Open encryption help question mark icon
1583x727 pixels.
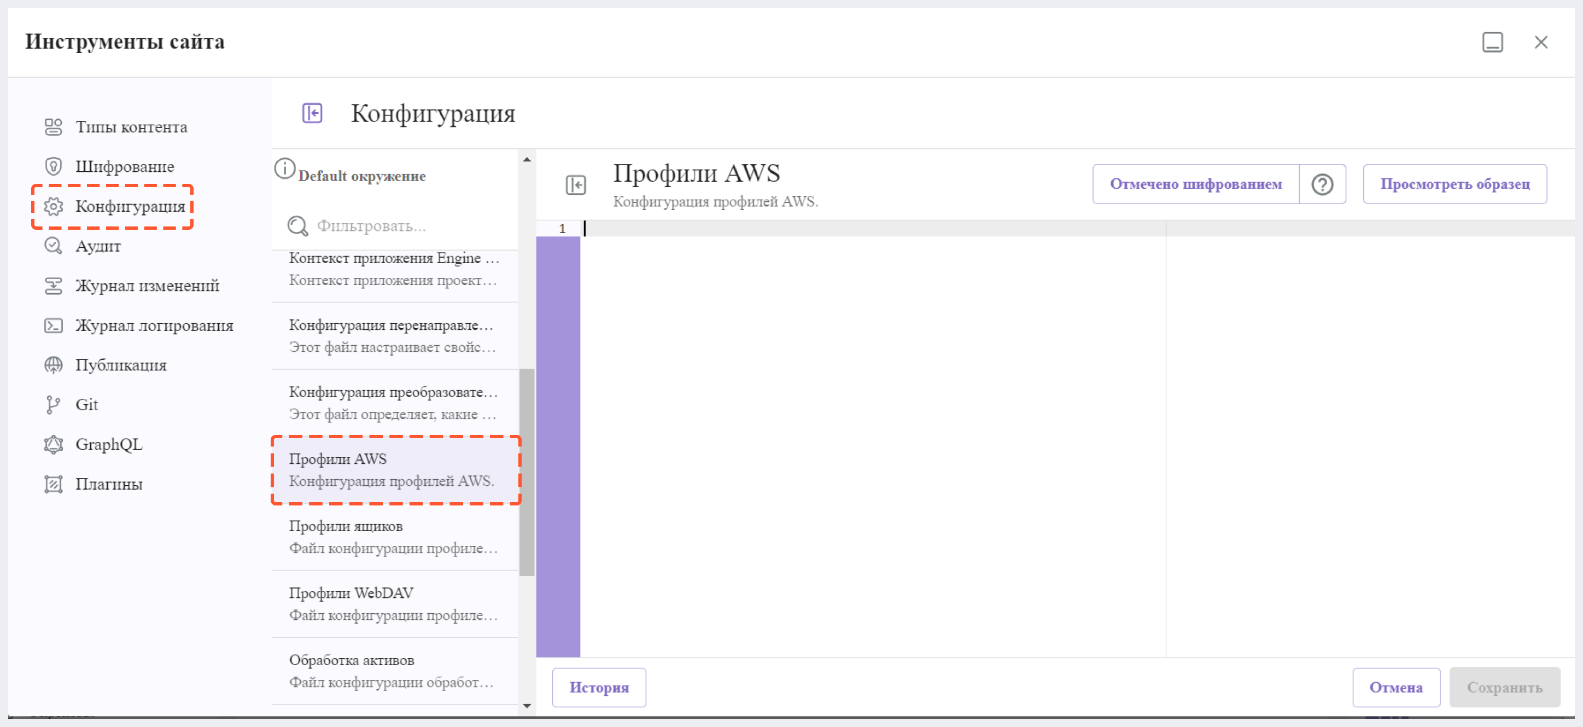(x=1322, y=184)
